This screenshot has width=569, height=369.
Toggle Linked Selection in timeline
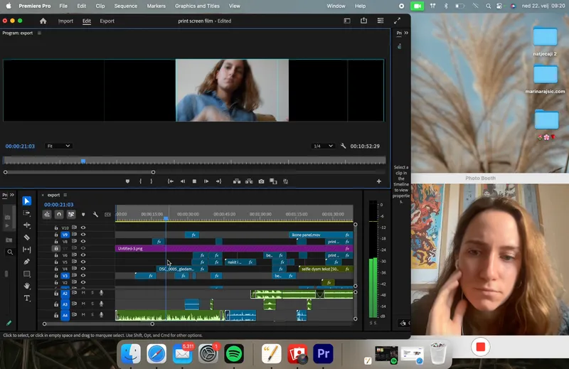point(71,215)
